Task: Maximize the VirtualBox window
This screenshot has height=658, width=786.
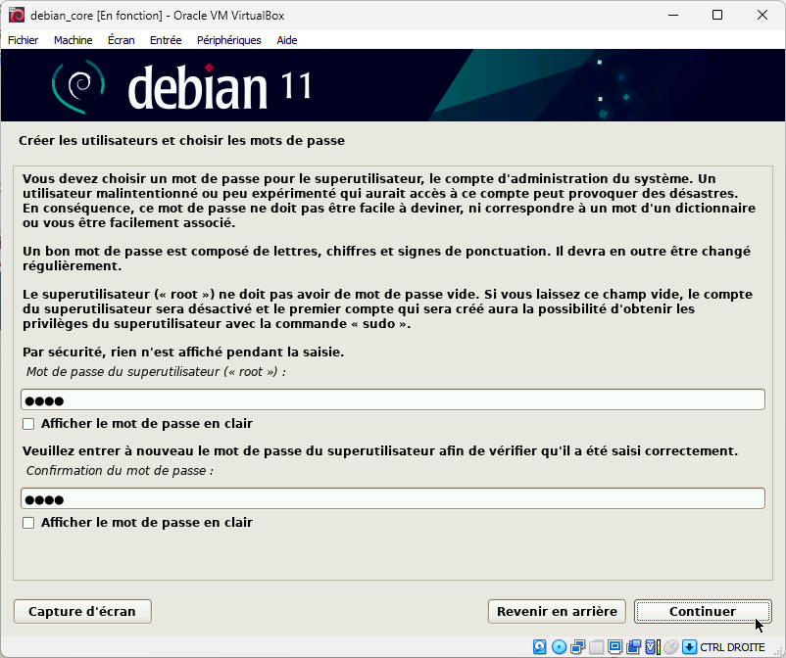Action: pos(717,15)
